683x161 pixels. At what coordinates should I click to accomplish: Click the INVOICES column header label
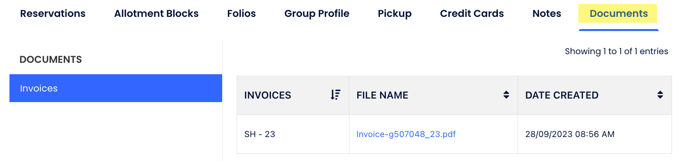tap(267, 95)
